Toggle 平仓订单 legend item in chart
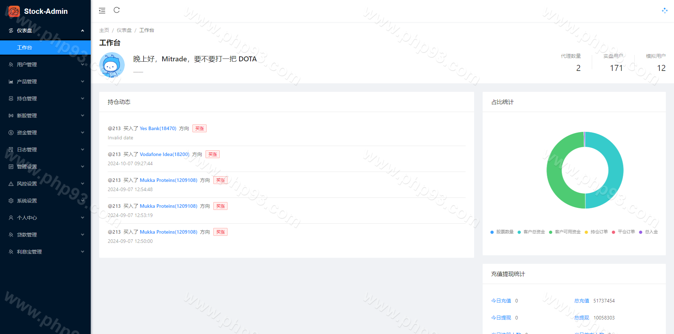Screen dimensions: 674x334 (623, 232)
